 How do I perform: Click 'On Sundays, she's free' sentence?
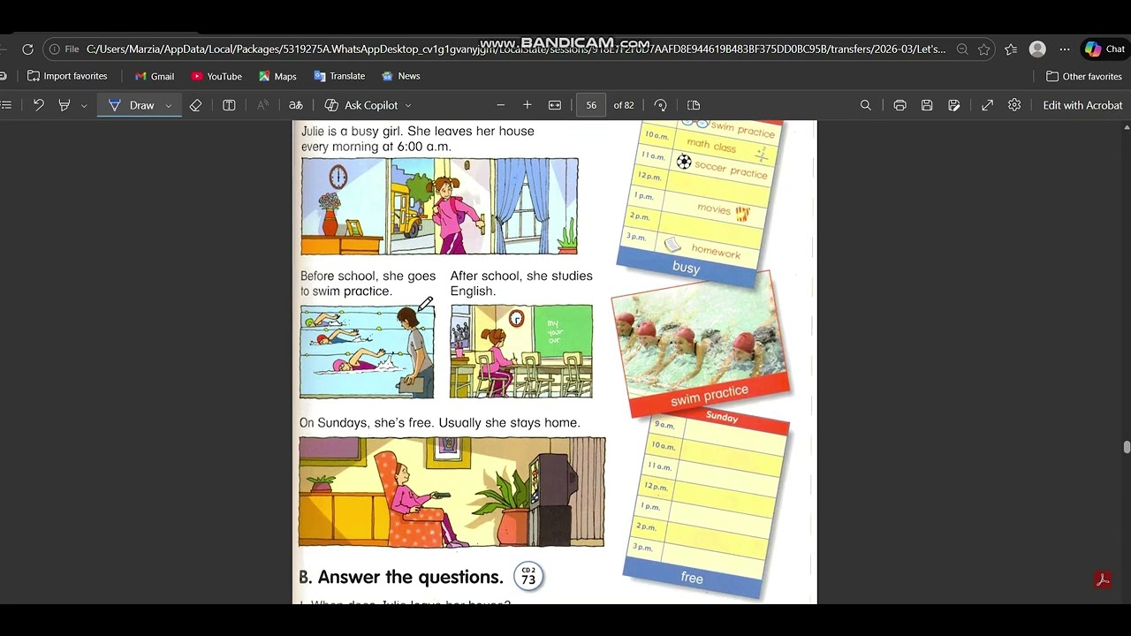pos(367,423)
